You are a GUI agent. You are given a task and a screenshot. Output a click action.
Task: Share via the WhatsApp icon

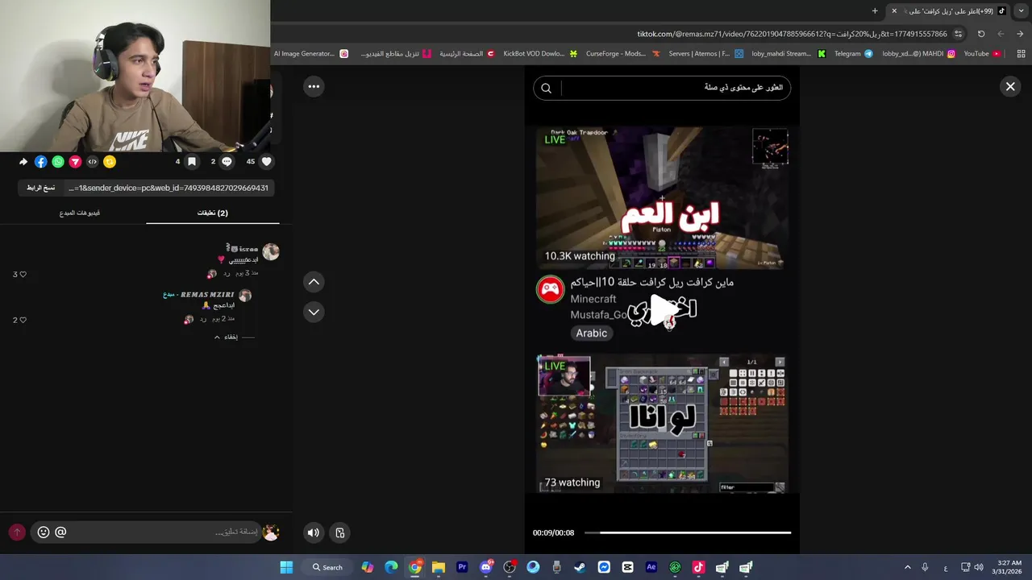[x=58, y=162]
